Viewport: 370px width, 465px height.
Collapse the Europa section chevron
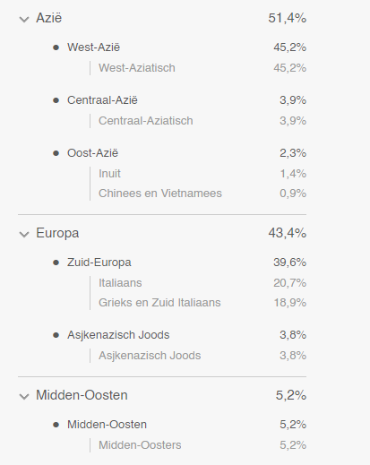(x=24, y=235)
